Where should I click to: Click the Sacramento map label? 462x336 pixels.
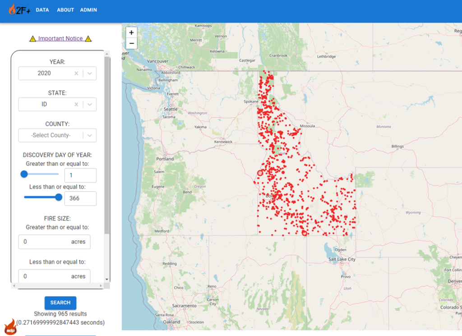click(184, 306)
